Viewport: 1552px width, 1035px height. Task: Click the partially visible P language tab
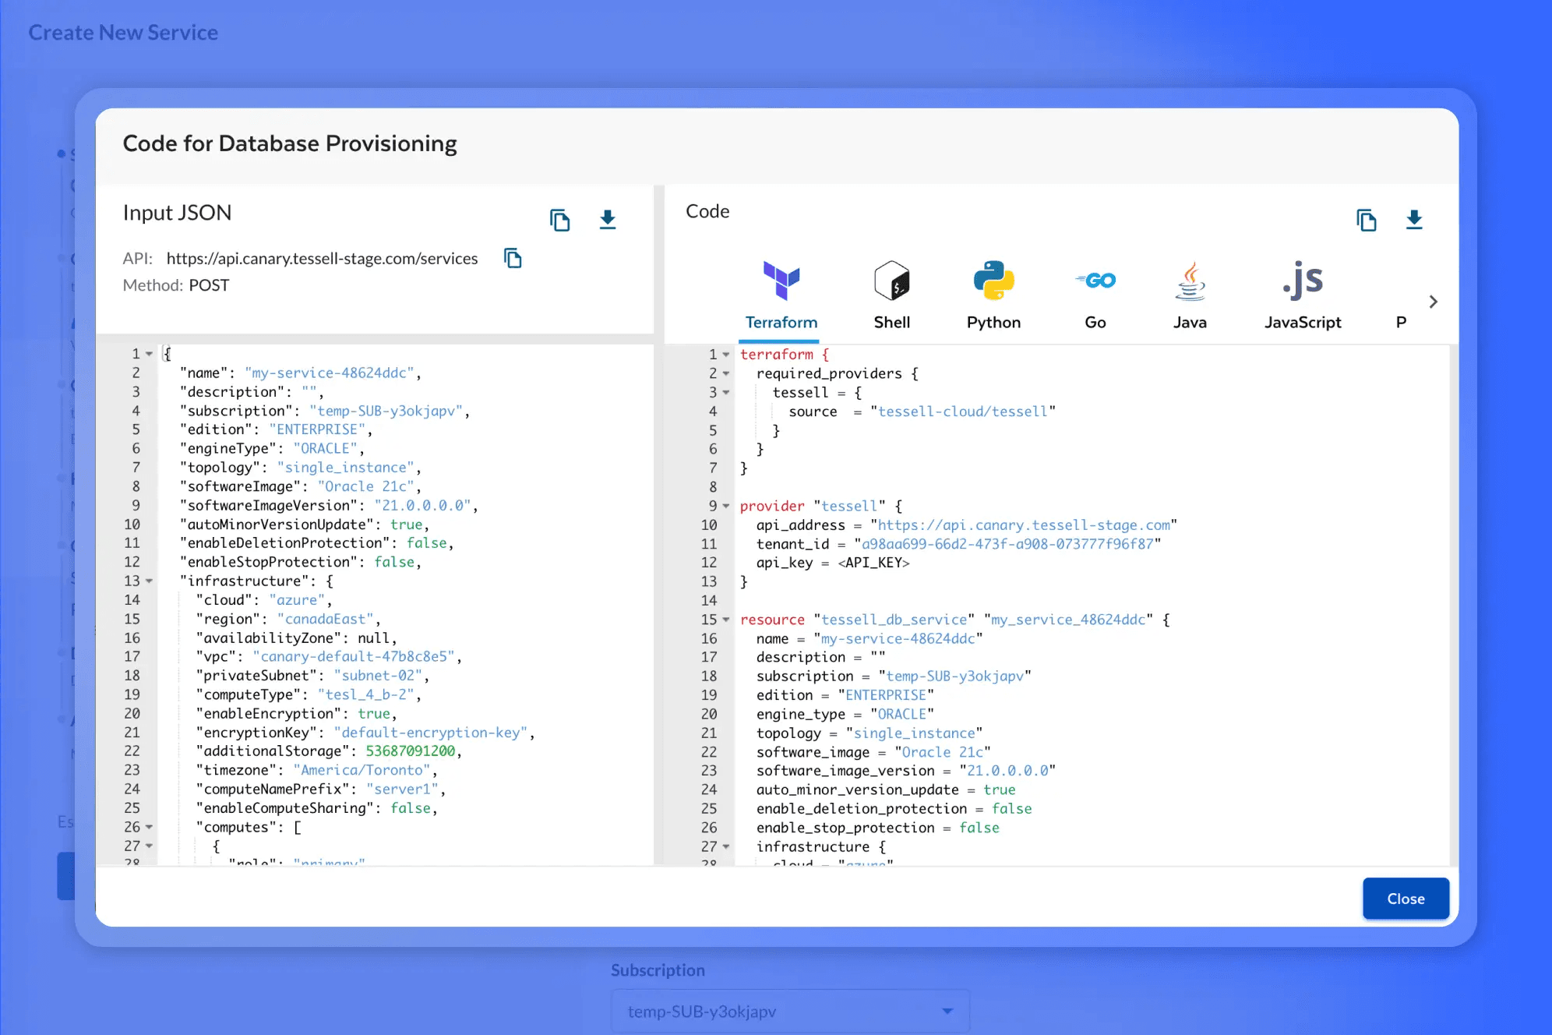pos(1401,322)
